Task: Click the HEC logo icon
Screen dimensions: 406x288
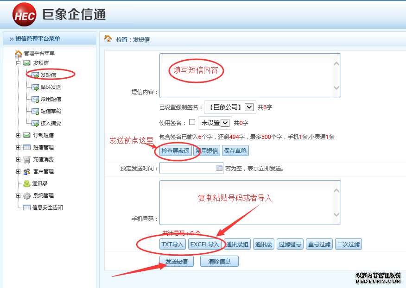Action: coord(25,15)
